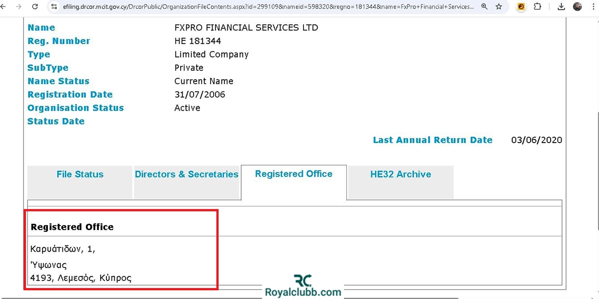Click the FXPRO FINANCIAL SERVICES LTD name
599x299 pixels.
coord(246,28)
